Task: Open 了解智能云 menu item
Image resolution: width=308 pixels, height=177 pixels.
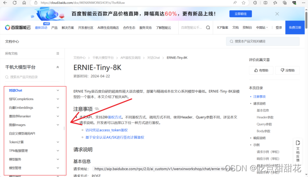Action: coord(163,28)
